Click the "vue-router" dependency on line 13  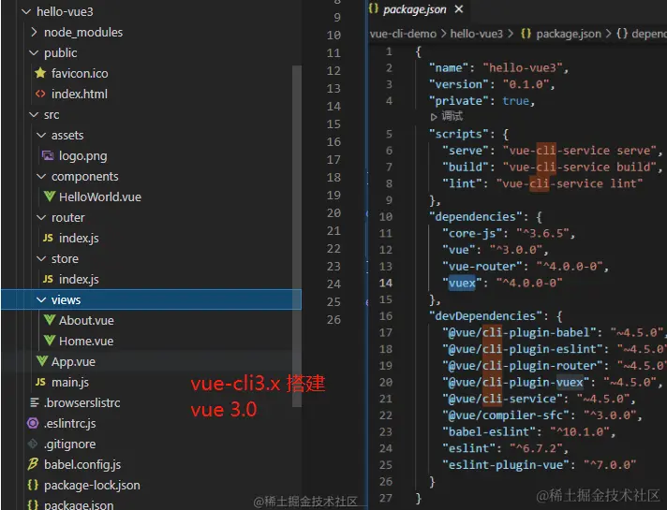pos(482,267)
